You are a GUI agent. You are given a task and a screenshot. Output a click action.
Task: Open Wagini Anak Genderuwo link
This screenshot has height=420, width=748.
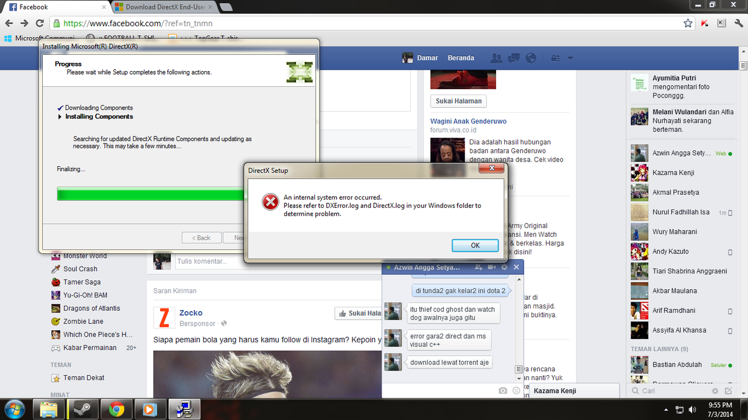469,121
